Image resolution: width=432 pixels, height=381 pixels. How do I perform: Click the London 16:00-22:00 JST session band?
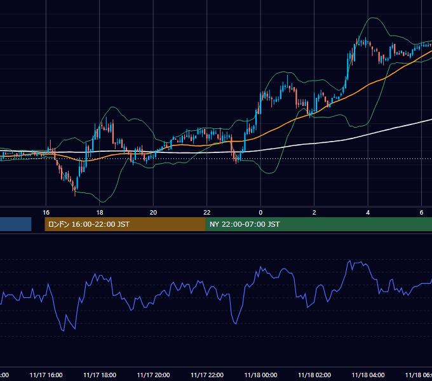(x=125, y=224)
